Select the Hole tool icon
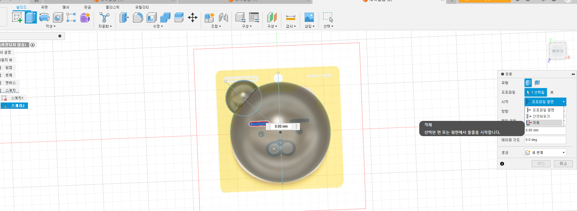The image size is (577, 211). (58, 17)
